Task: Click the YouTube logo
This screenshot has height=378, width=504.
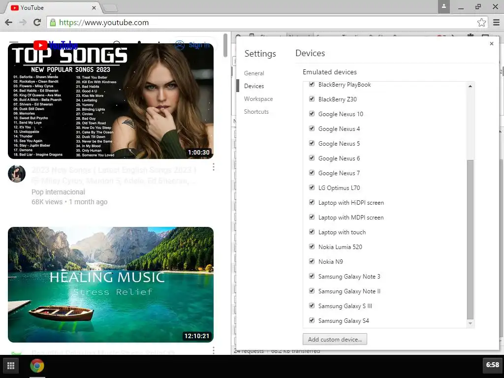Action: click(55, 45)
